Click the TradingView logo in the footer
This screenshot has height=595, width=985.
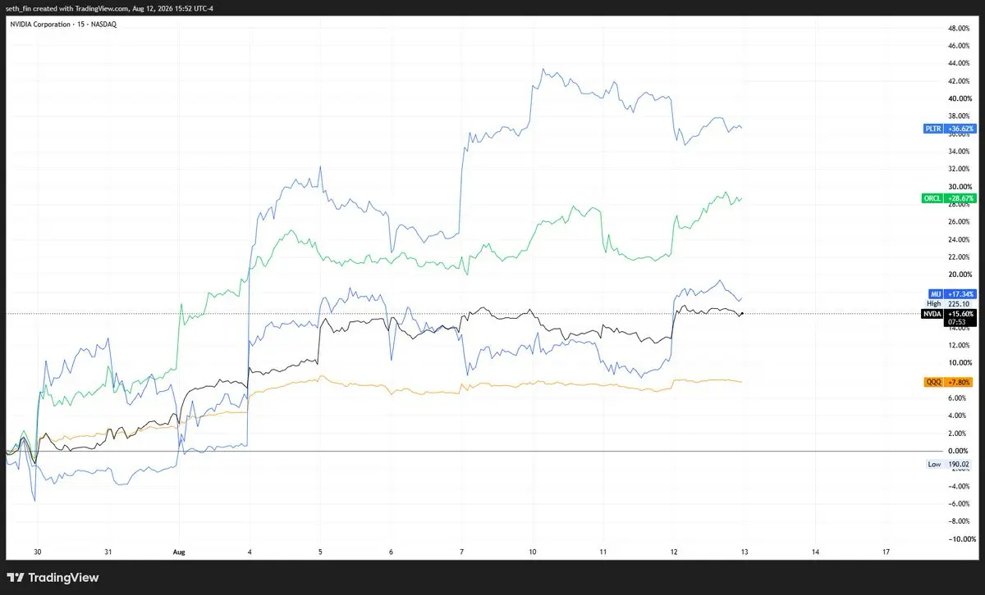point(53,578)
